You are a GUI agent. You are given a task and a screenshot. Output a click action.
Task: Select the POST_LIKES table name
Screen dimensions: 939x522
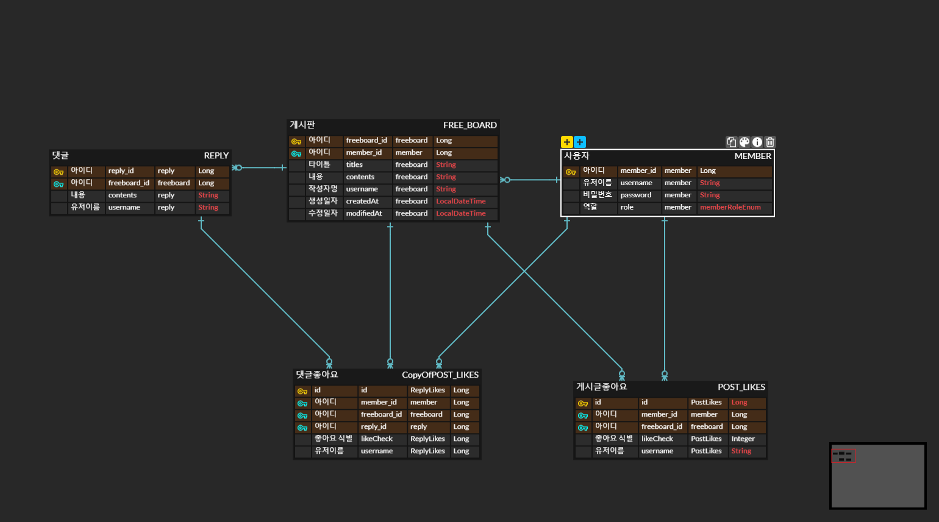pyautogui.click(x=741, y=387)
